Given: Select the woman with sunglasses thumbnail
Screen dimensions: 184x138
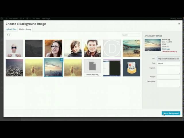Looking at the screenshot, I should pyautogui.click(x=14, y=48).
